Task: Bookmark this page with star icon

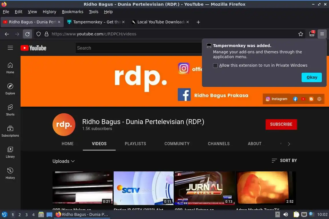Action: click(x=301, y=34)
